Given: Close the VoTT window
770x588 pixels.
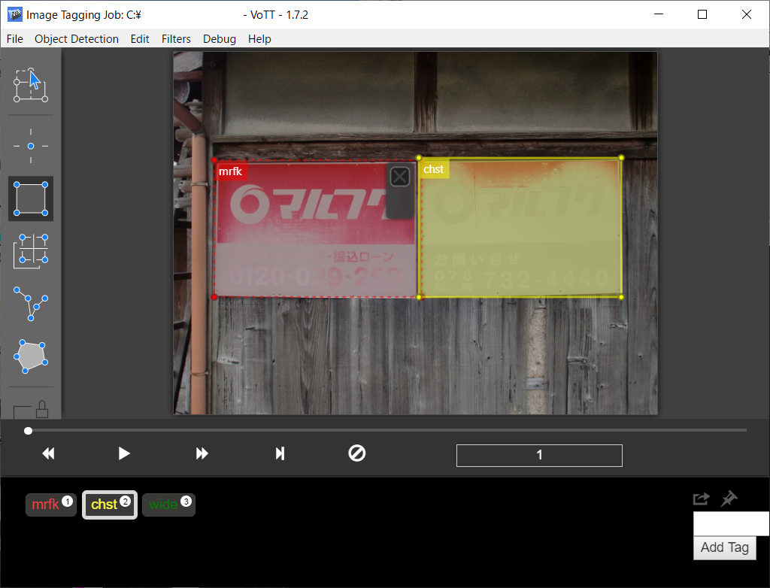Looking at the screenshot, I should [747, 15].
